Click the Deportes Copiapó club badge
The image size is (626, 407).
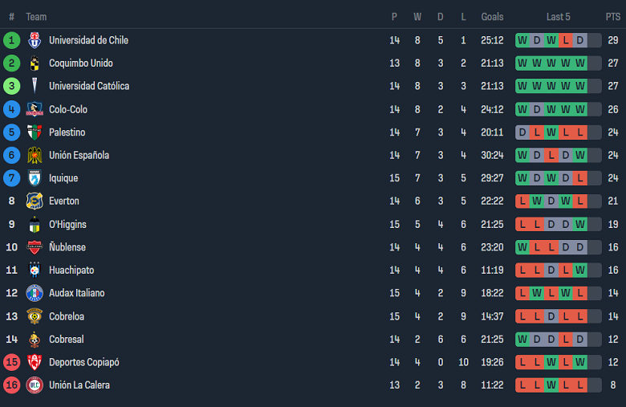35,362
